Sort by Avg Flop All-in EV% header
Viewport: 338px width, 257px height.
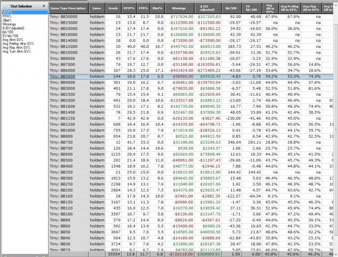311,8
